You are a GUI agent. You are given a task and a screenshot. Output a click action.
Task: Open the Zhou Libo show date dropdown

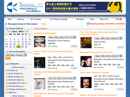click(108, 56)
